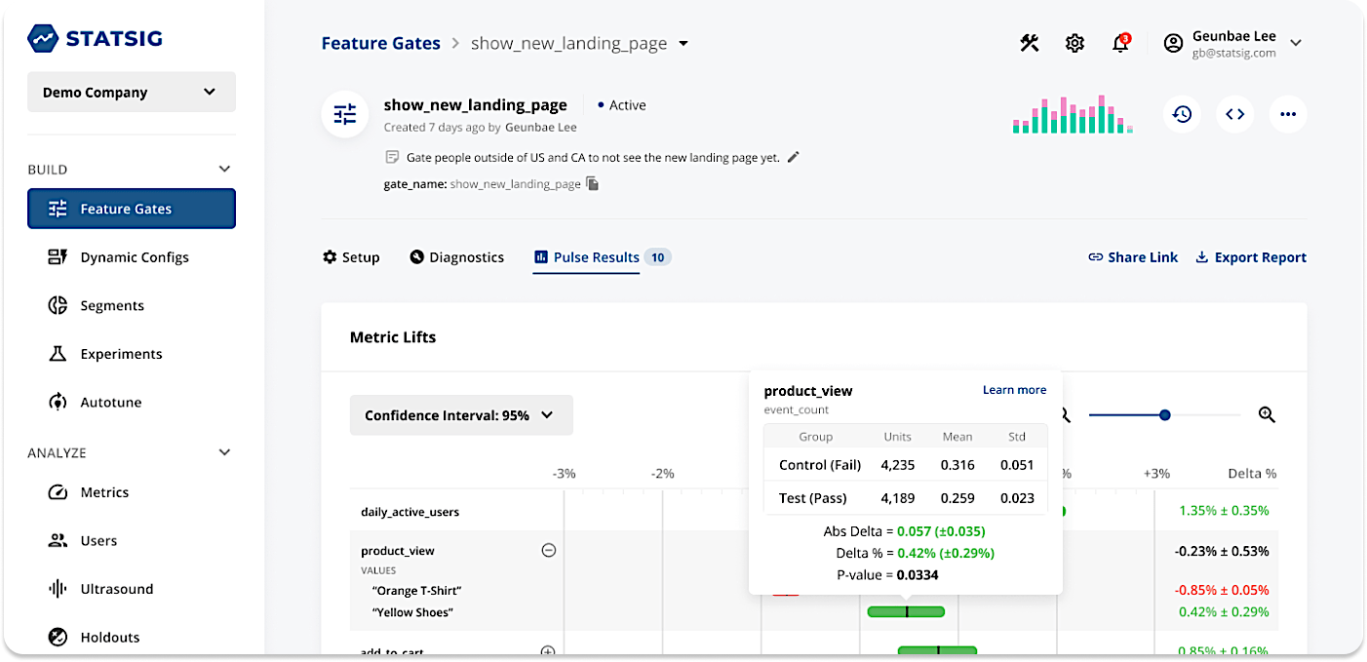The height and width of the screenshot is (662, 1367).
Task: Click Share Link
Action: click(x=1133, y=257)
